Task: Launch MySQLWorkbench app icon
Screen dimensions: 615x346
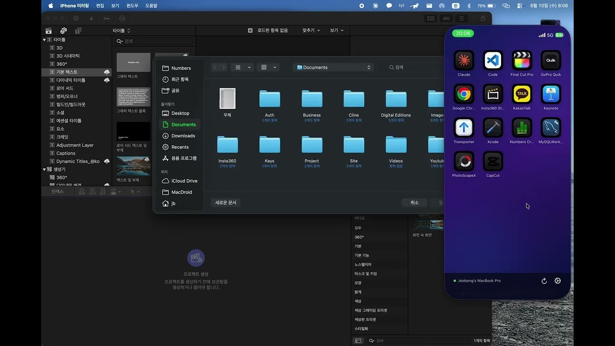Action: point(551,128)
